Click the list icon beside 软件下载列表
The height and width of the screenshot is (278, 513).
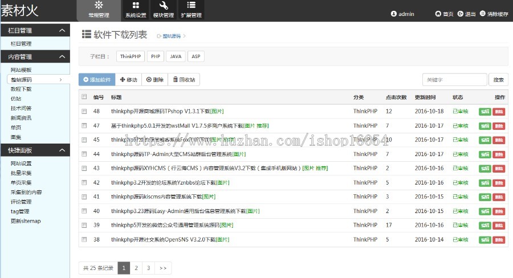(x=87, y=34)
